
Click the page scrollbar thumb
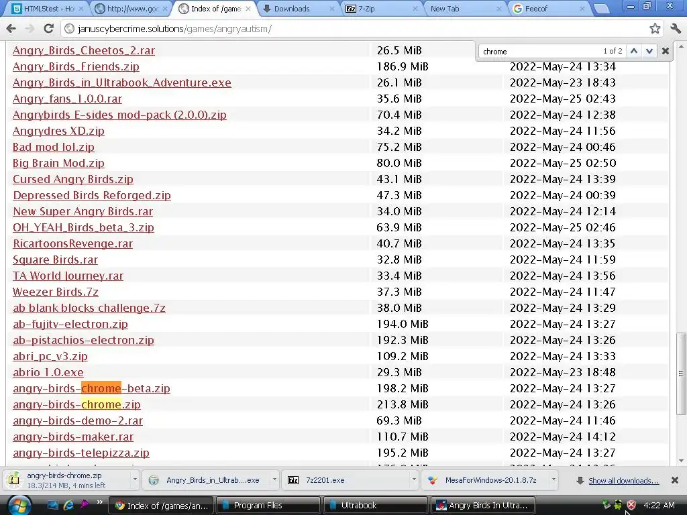[x=681, y=374]
